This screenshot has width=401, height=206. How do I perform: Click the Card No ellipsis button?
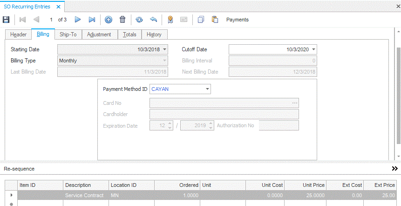click(295, 103)
